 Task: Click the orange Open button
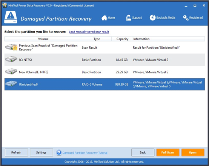click(x=193, y=152)
